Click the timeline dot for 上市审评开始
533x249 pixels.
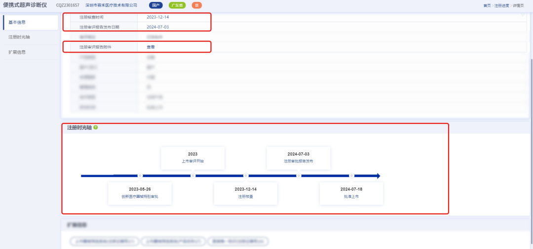click(x=193, y=176)
